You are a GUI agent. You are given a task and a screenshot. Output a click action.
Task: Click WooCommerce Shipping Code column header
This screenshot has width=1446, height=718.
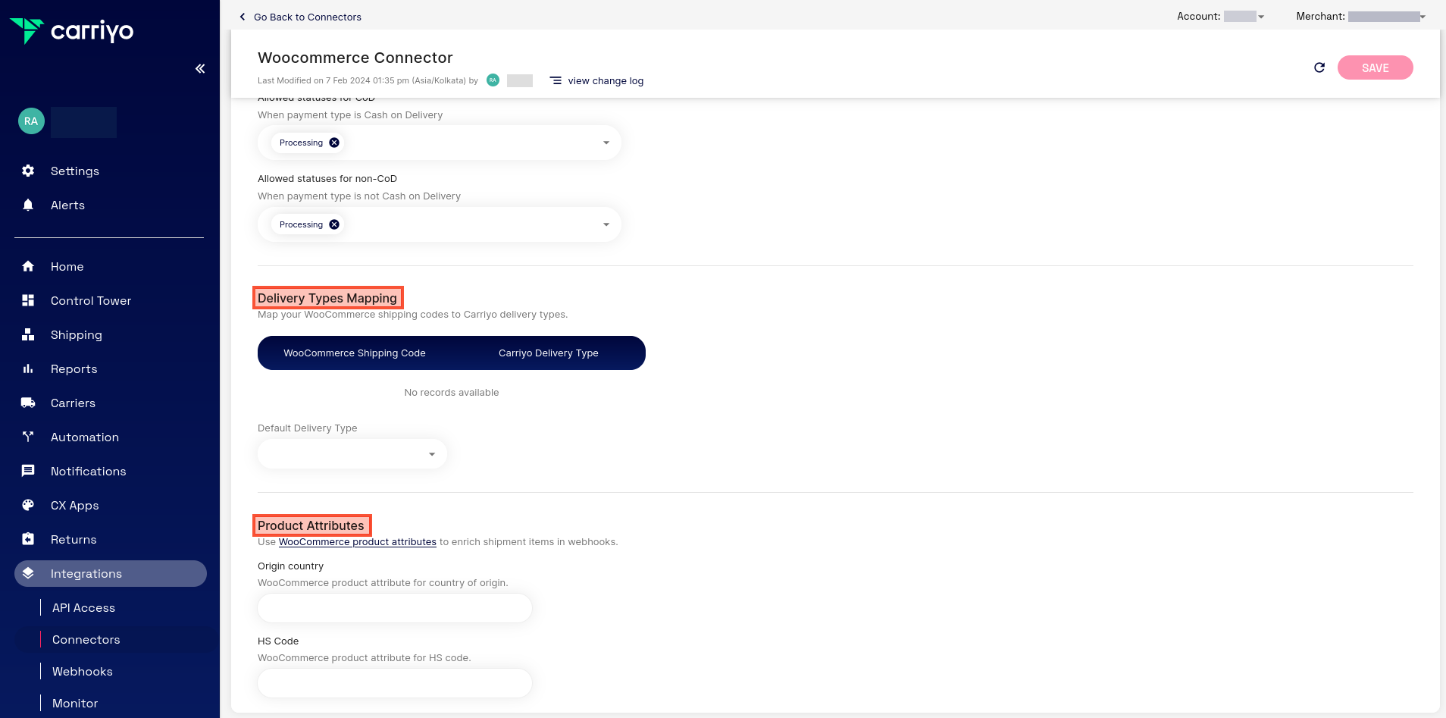click(x=355, y=353)
